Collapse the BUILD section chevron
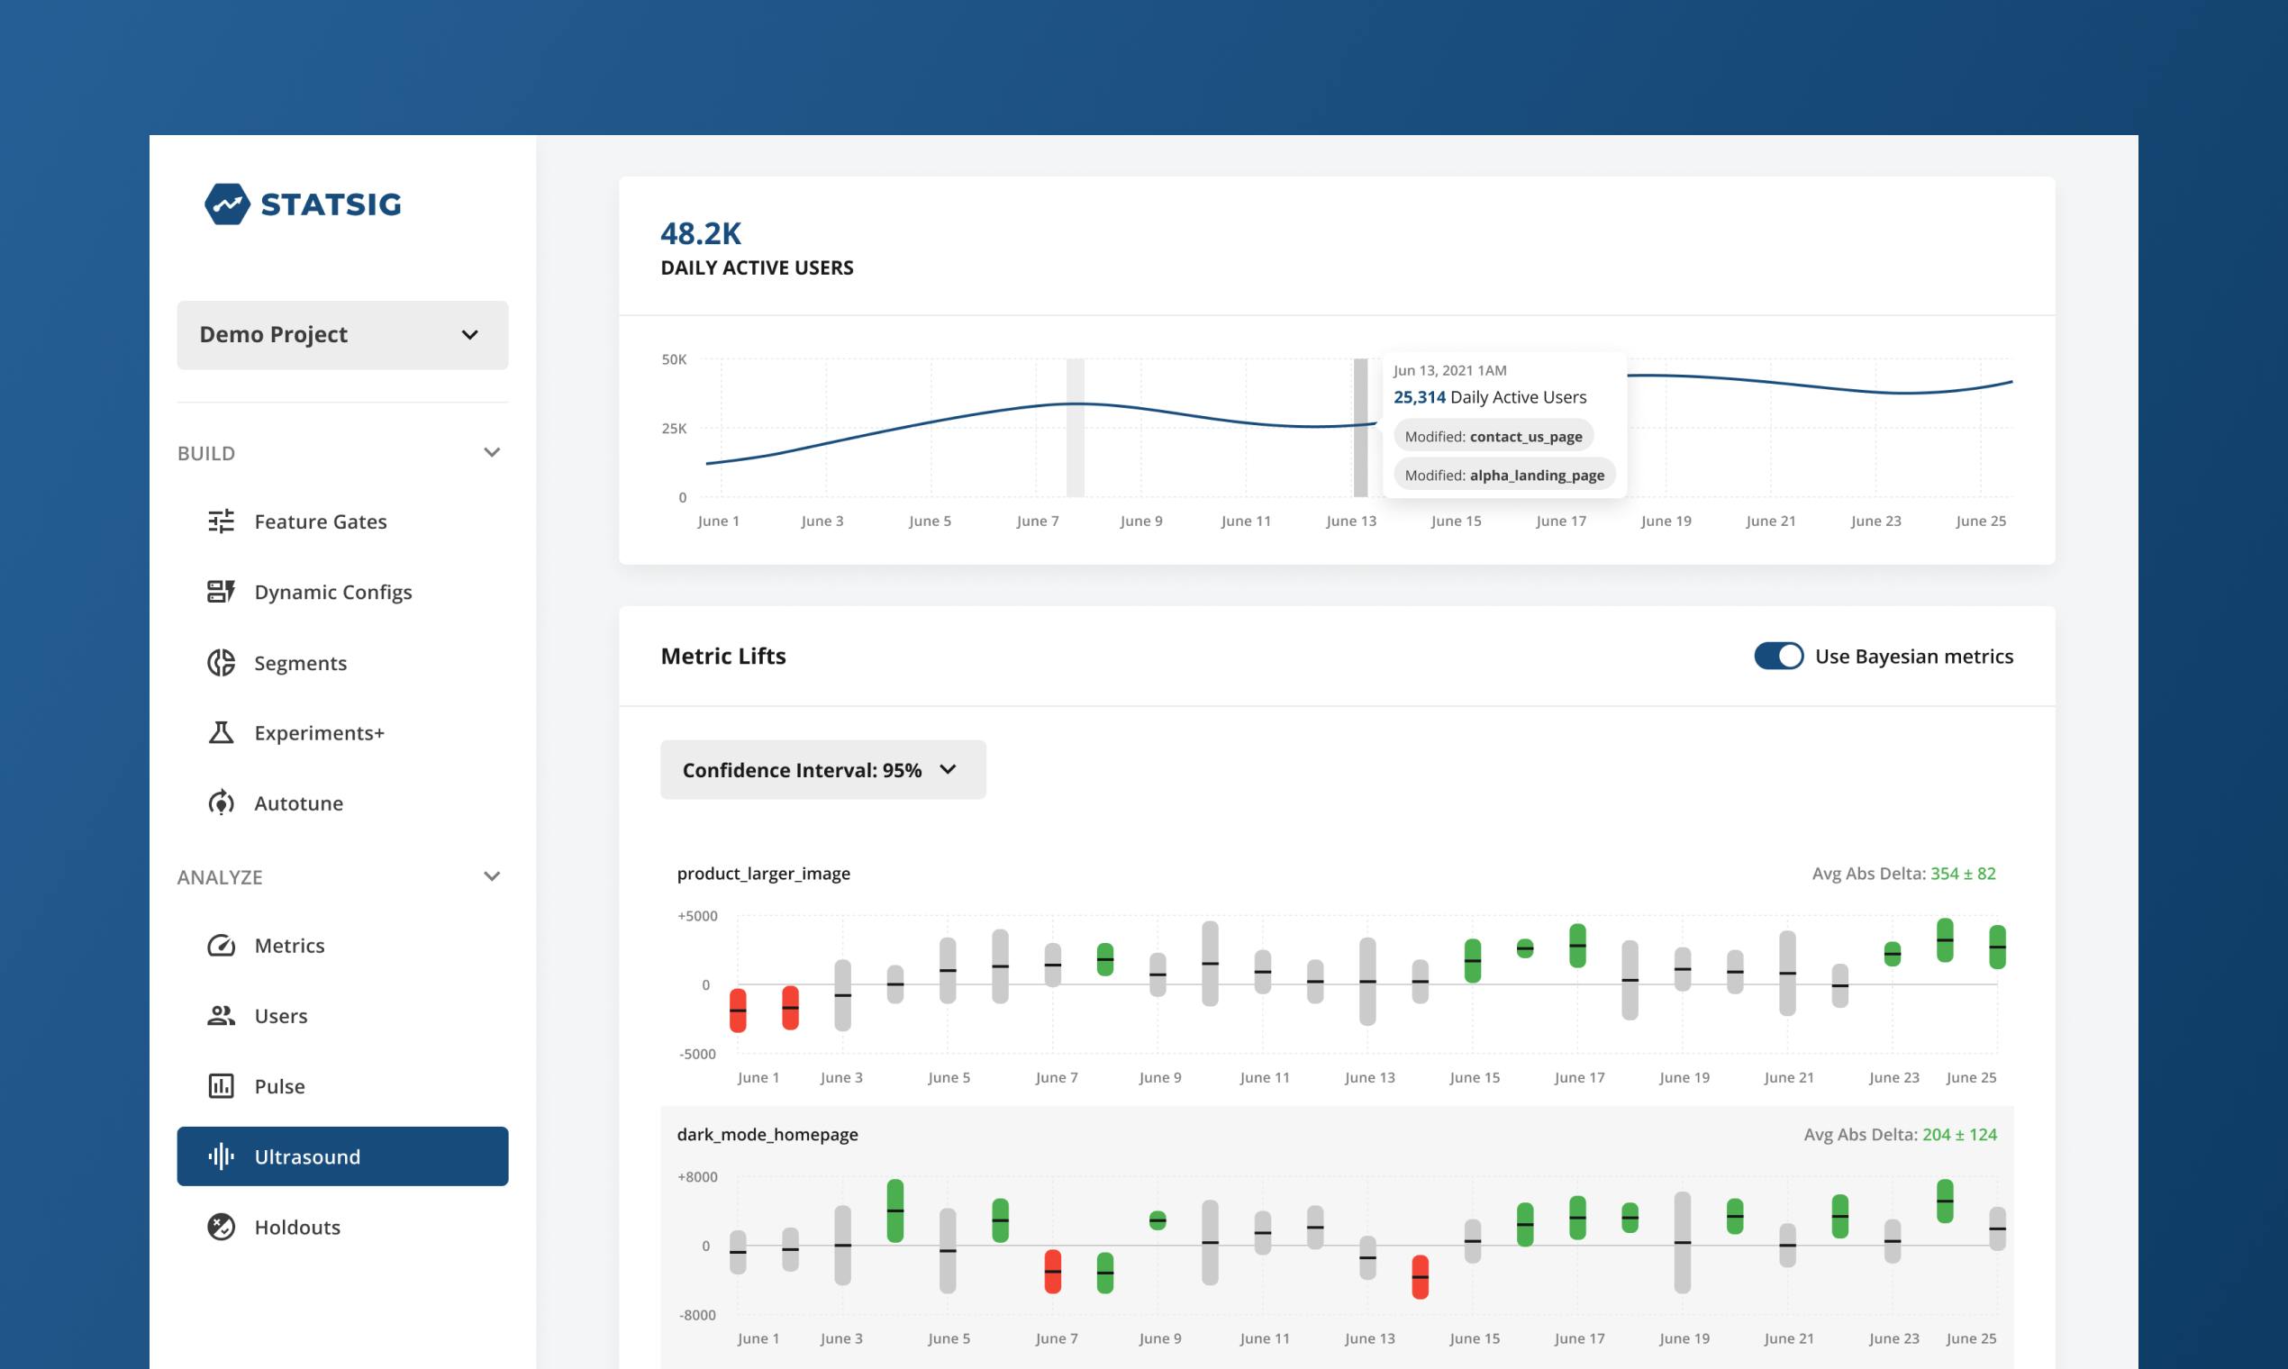The width and height of the screenshot is (2288, 1369). (492, 452)
